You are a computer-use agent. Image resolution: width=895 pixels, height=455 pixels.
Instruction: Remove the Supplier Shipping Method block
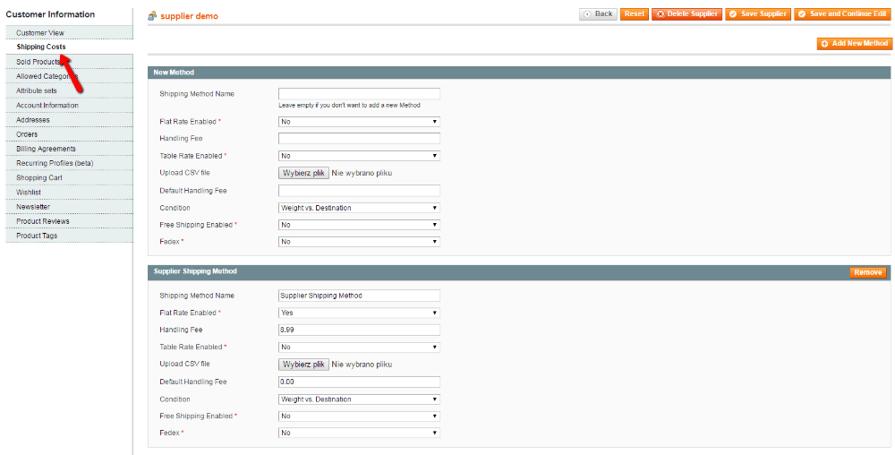coord(867,272)
